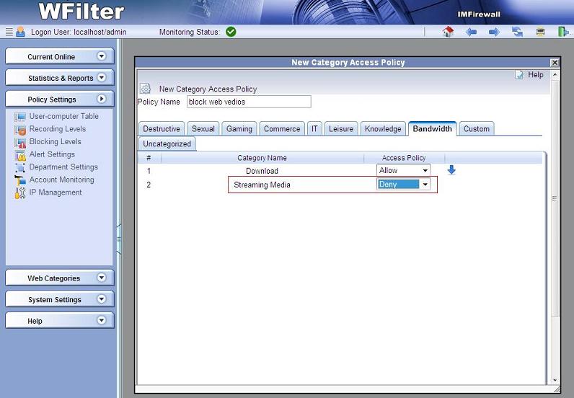Click the back arrow icon
Screen dimensions: 574x398
(x=471, y=32)
